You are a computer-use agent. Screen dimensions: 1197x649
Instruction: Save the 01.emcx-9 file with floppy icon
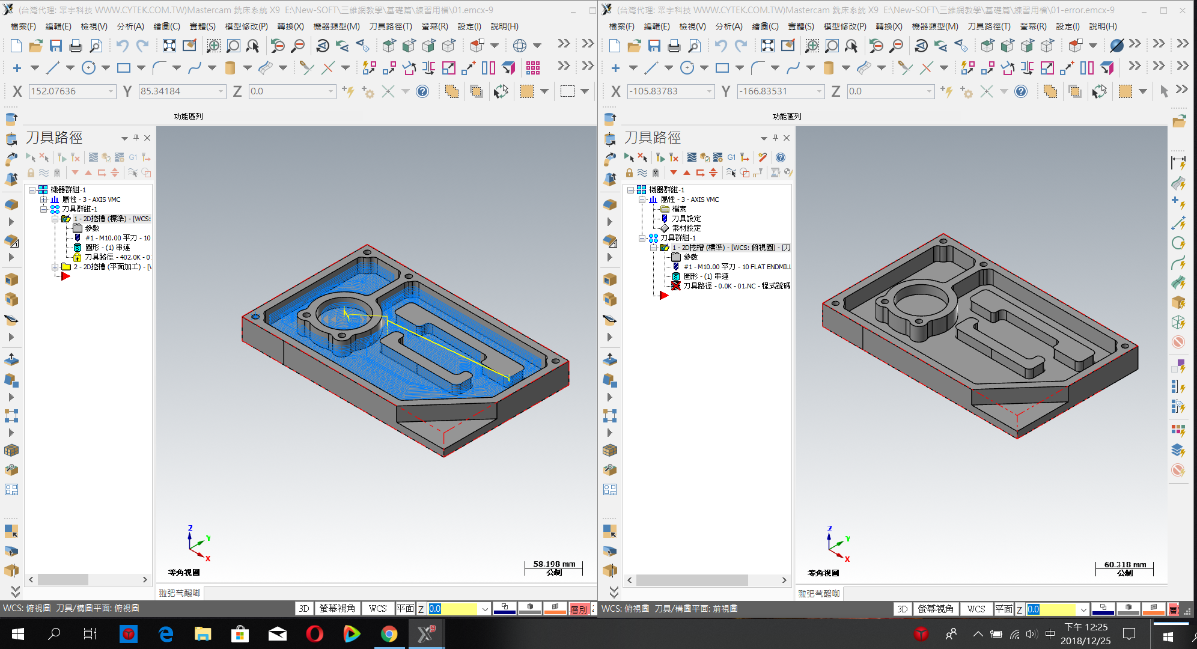click(x=56, y=46)
